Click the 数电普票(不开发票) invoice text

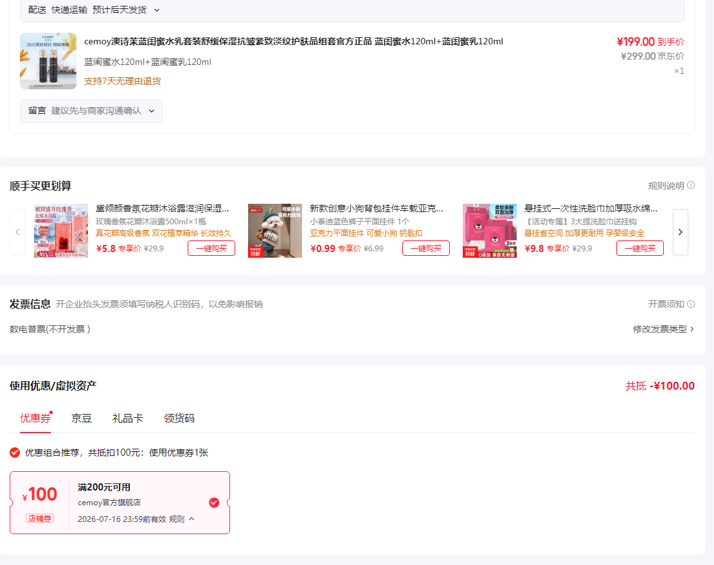50,329
